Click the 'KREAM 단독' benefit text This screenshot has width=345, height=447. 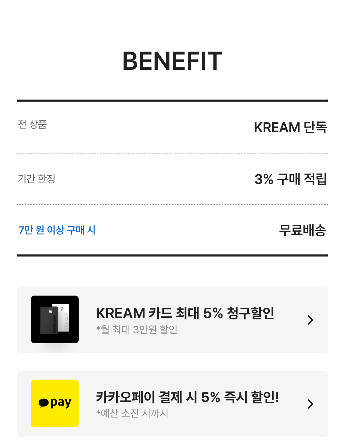290,127
